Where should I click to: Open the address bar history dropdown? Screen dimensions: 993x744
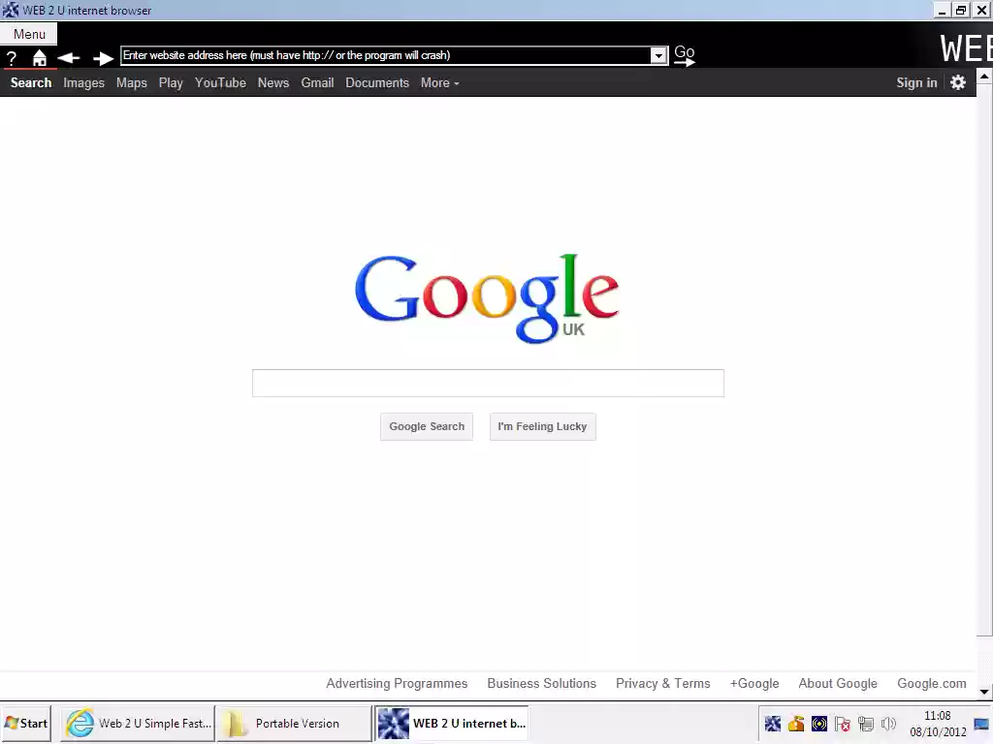pyautogui.click(x=658, y=55)
